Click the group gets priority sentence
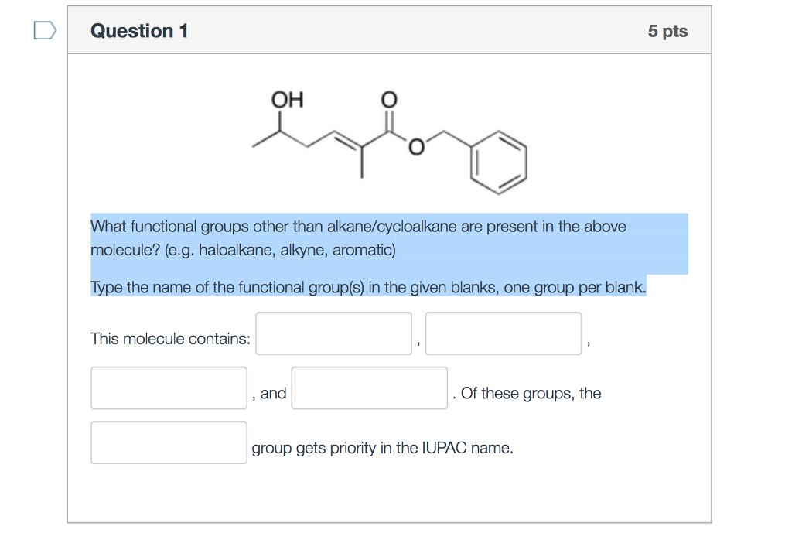This screenshot has width=792, height=533. pyautogui.click(x=379, y=448)
